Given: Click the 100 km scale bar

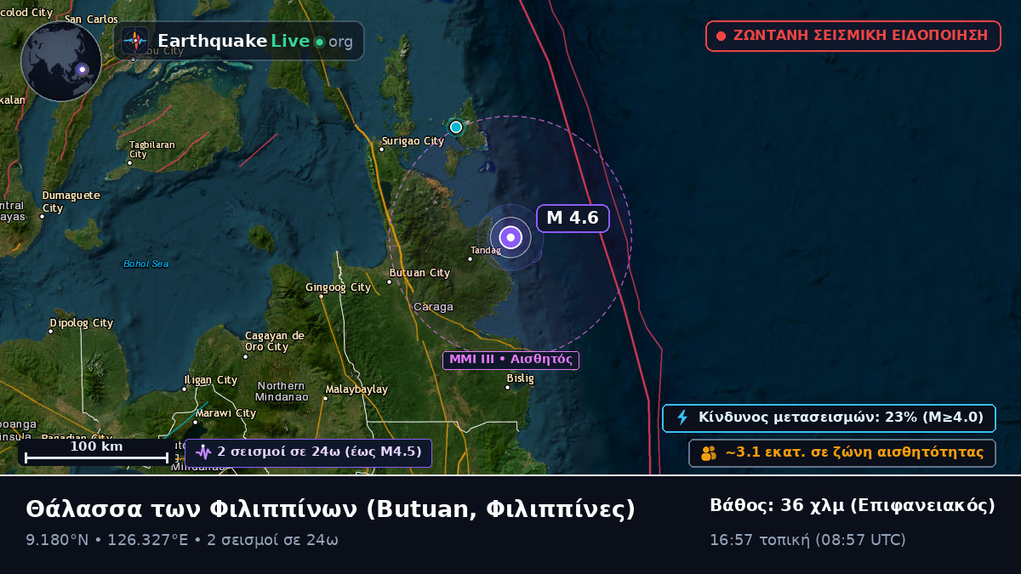Looking at the screenshot, I should click(x=96, y=452).
